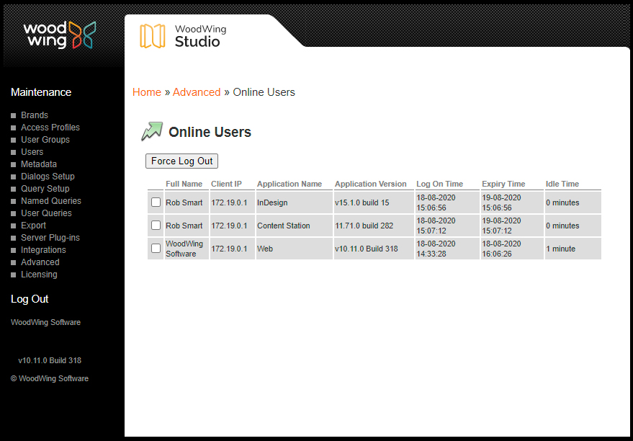Check the WoodWing Software Web session box
The image size is (633, 441).
(156, 249)
